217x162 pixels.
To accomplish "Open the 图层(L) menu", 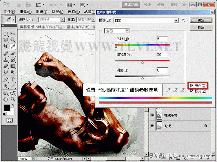I will (x=58, y=12).
